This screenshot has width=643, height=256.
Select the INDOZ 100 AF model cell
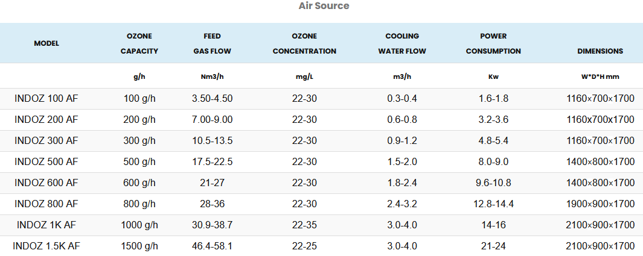46,98
